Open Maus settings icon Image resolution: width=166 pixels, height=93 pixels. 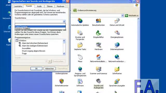click(x=80, y=58)
